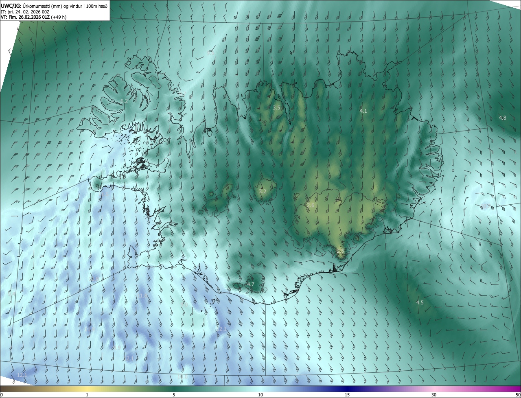Click the "UWC/IG: Úrkomumætti (mm)" title line
This screenshot has width=521, height=398.
(54, 5)
